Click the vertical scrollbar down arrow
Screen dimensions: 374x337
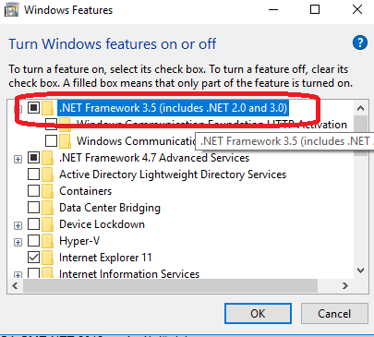pyautogui.click(x=360, y=271)
